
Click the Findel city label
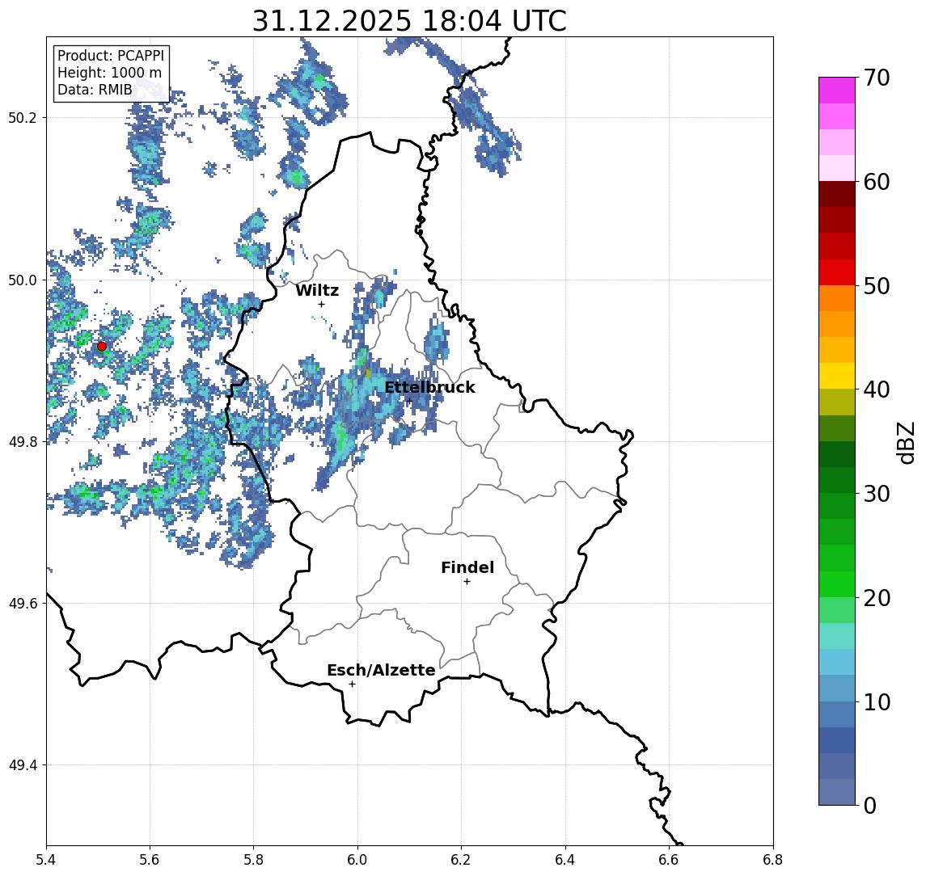467,567
